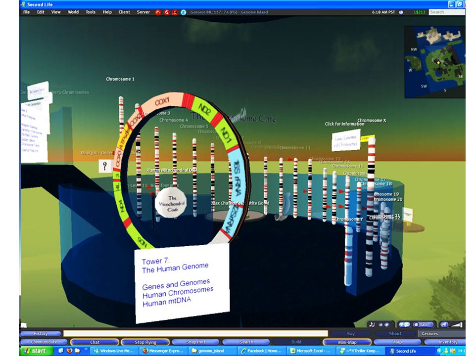Click the History button

pos(41,334)
